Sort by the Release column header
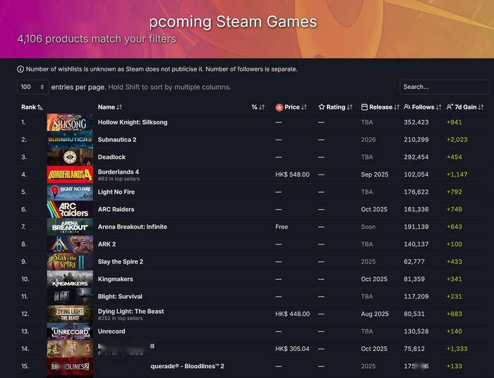 point(380,107)
